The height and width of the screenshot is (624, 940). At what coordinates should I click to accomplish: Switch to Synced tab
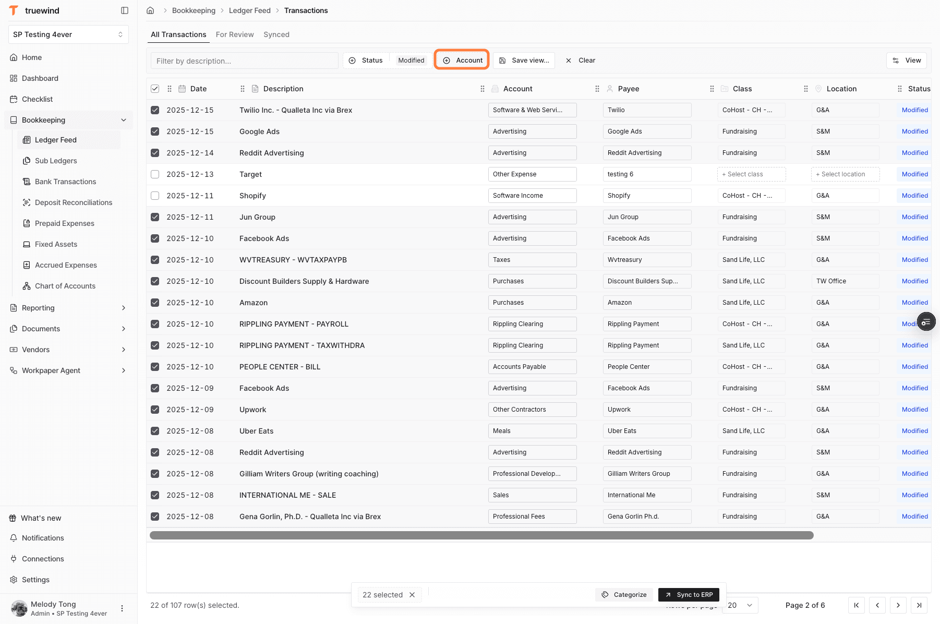pyautogui.click(x=276, y=34)
